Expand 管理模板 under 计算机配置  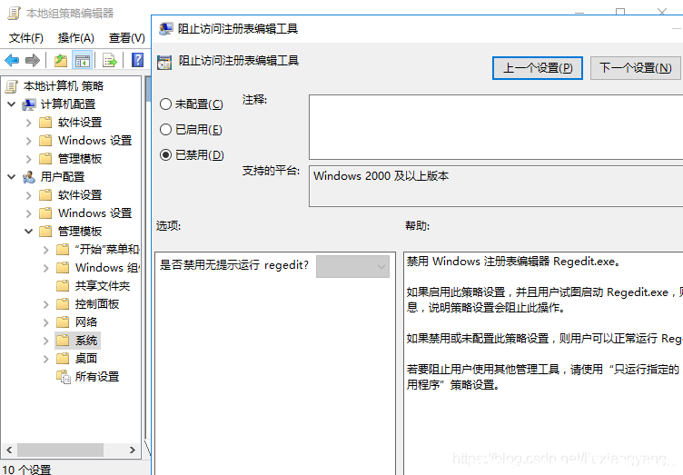[x=29, y=159]
